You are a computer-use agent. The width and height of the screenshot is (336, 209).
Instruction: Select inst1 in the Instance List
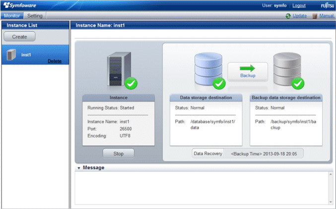coord(35,55)
